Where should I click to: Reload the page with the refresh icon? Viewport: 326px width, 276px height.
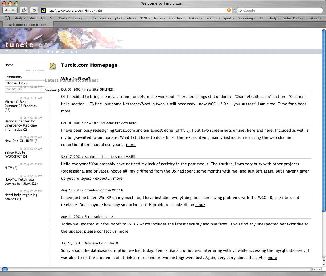34,10
